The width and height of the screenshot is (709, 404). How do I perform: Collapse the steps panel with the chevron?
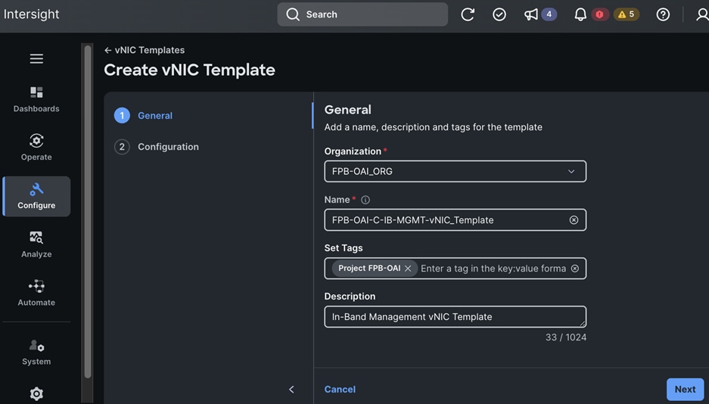[x=291, y=389]
